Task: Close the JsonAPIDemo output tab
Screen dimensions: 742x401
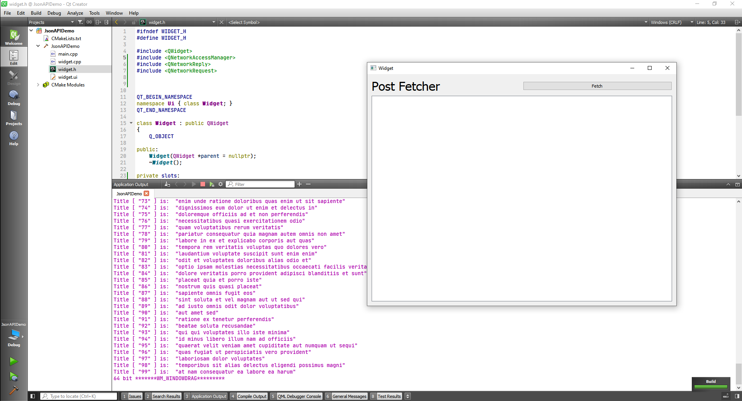Action: [146, 193]
